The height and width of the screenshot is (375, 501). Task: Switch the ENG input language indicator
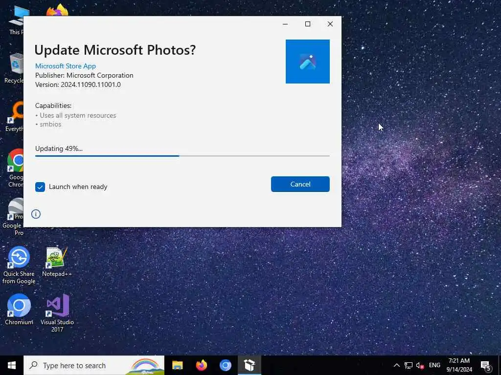point(434,365)
